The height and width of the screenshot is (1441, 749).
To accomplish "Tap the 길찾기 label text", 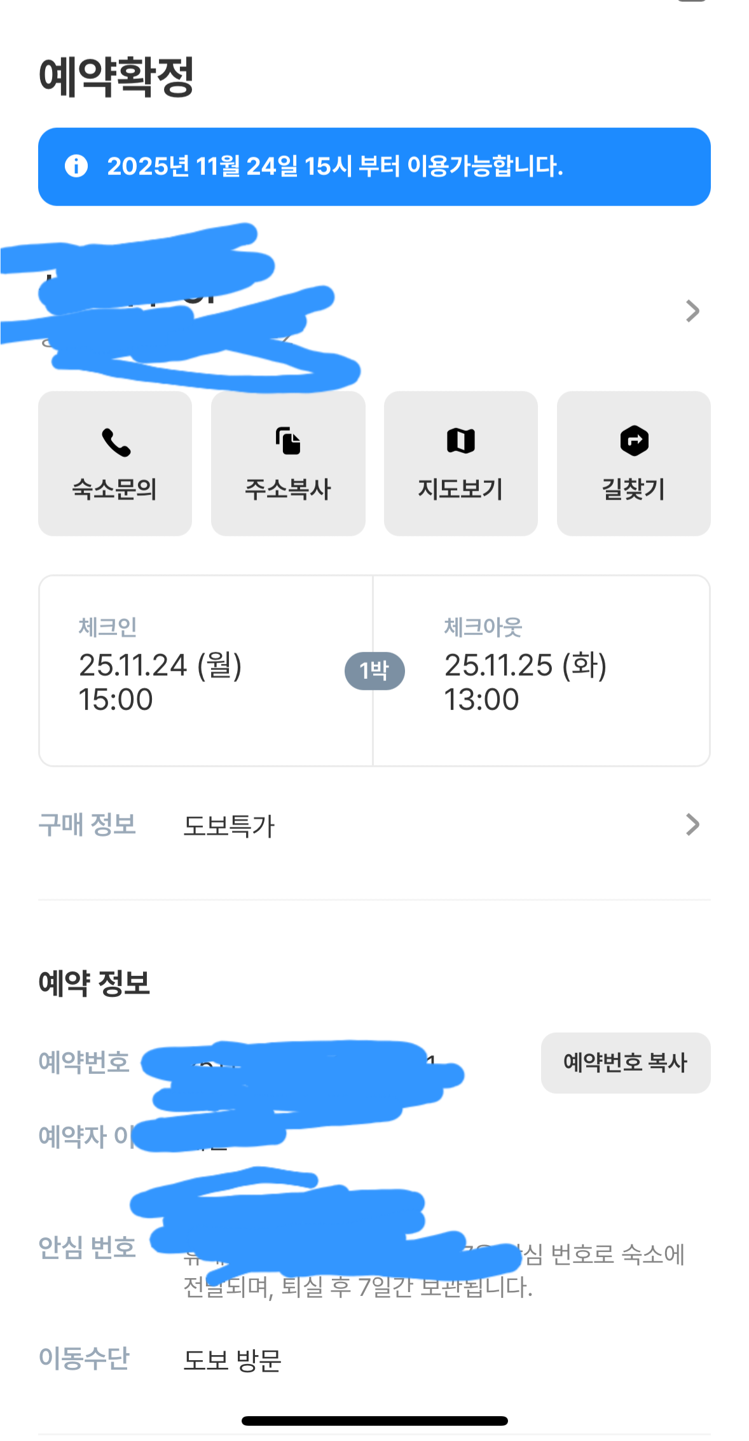I will (633, 489).
